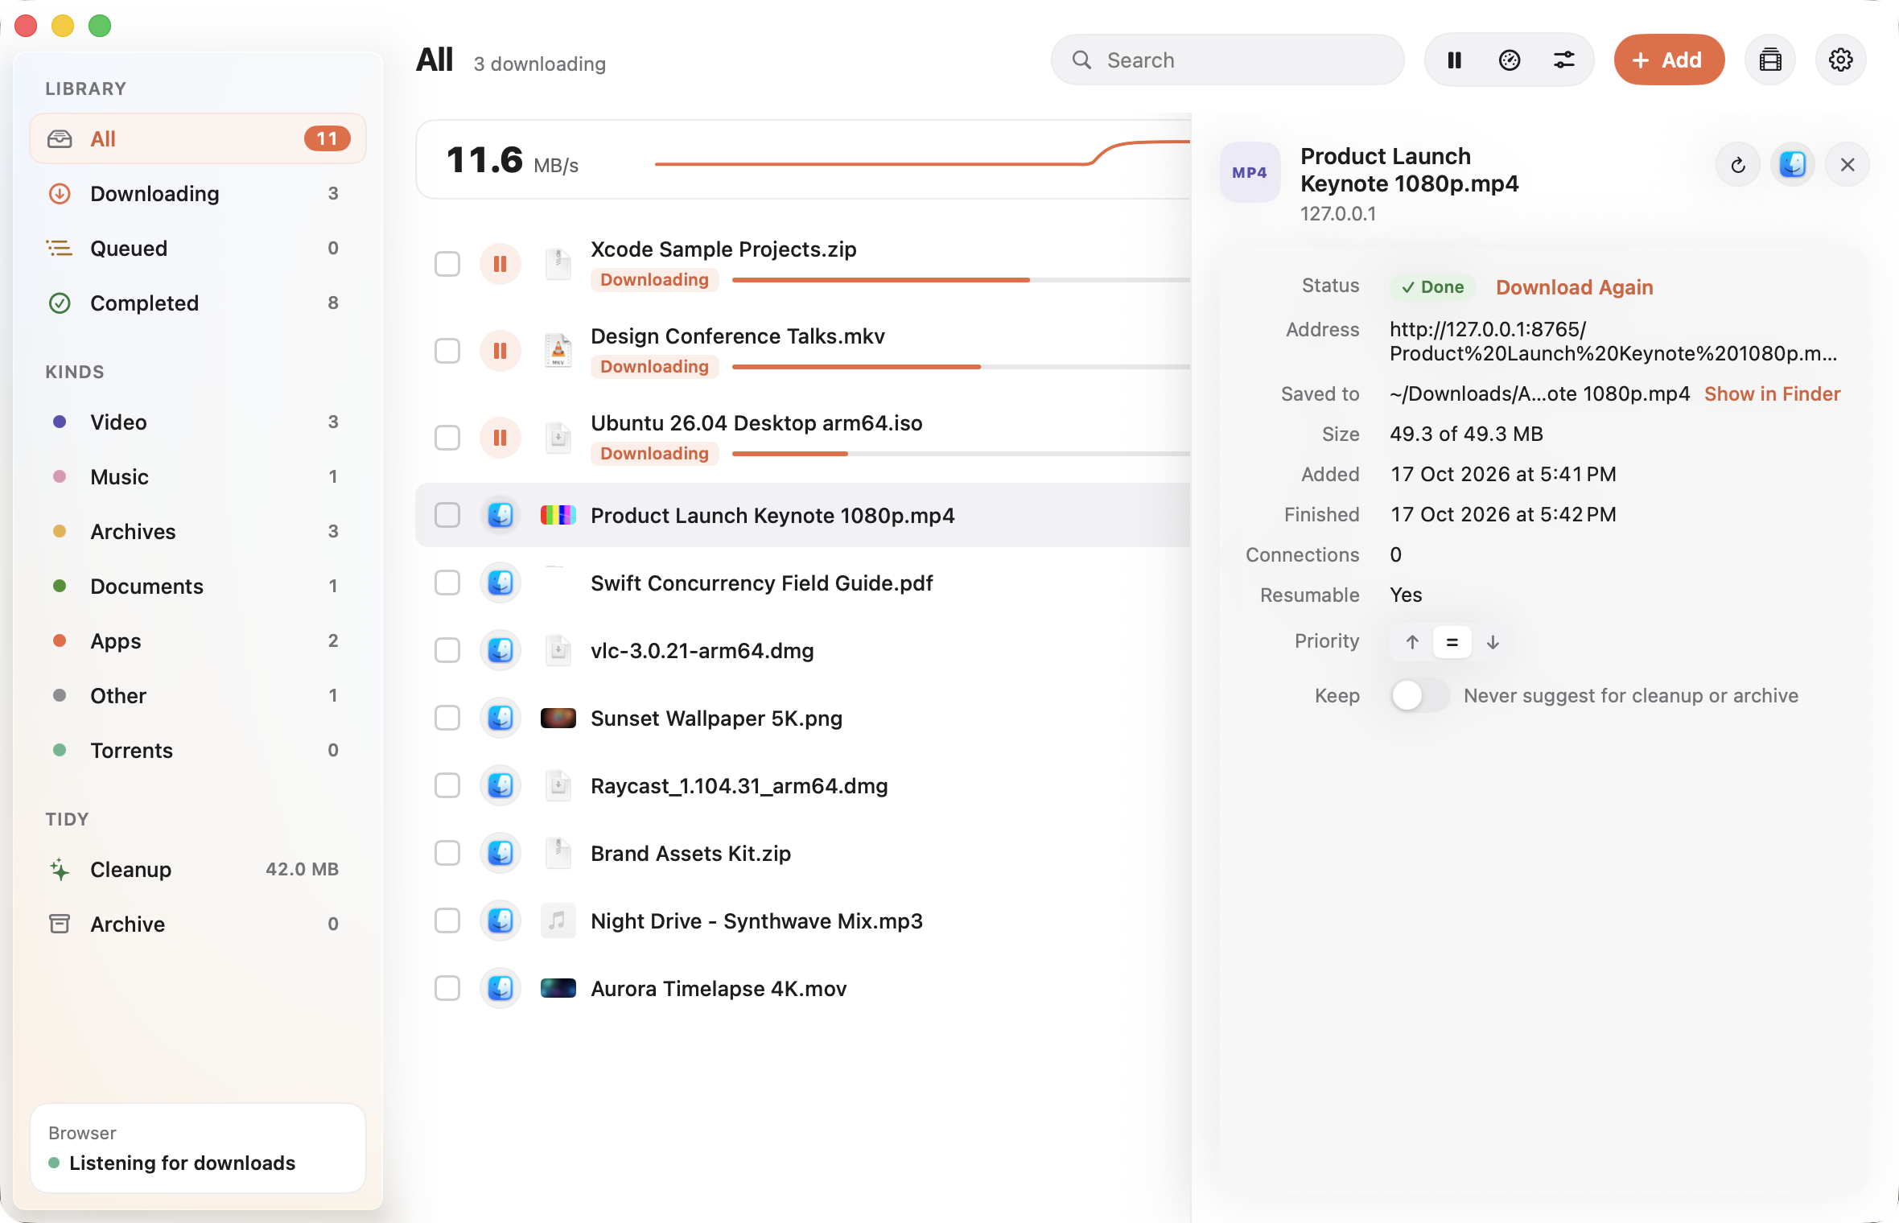Open Cleanup in Tidy section

pyautogui.click(x=198, y=870)
